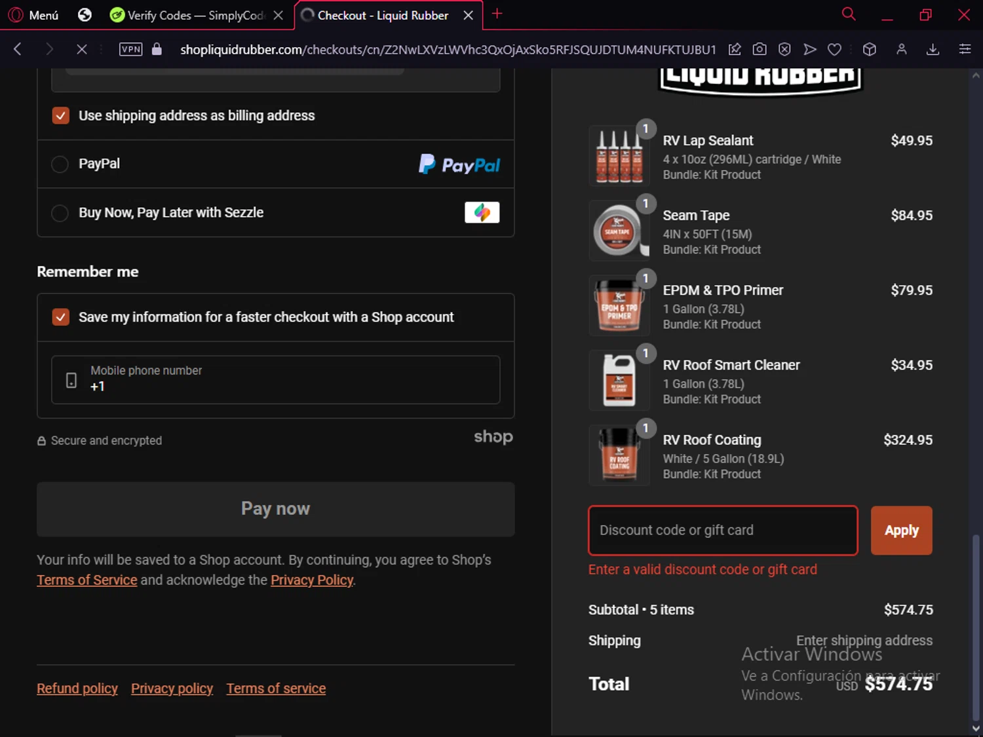This screenshot has height=737, width=983.
Task: Click the edit page icon in address bar
Action: point(735,49)
